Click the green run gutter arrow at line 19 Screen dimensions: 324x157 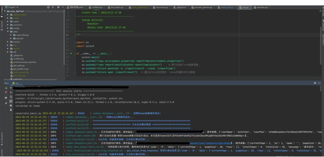(x=71, y=53)
